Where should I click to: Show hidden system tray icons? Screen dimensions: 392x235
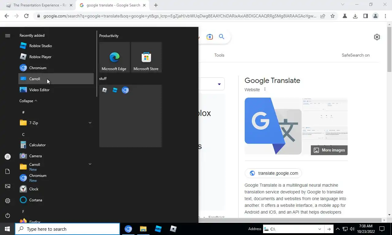tap(338, 229)
